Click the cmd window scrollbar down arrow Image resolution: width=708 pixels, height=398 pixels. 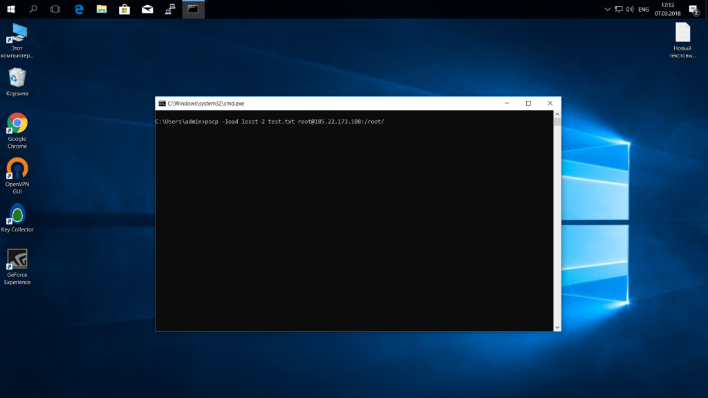coord(557,326)
